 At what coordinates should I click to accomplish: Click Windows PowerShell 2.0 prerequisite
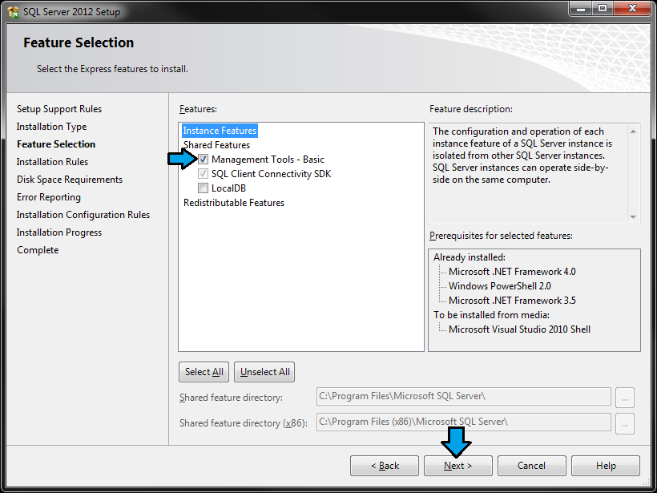coord(499,286)
